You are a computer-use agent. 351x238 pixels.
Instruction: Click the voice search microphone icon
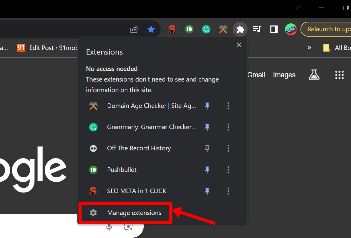click(x=109, y=227)
